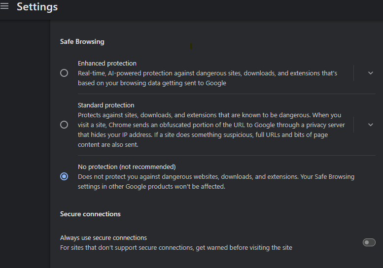Click No protection (not recommended) title
383x268 pixels.
pyautogui.click(x=127, y=167)
